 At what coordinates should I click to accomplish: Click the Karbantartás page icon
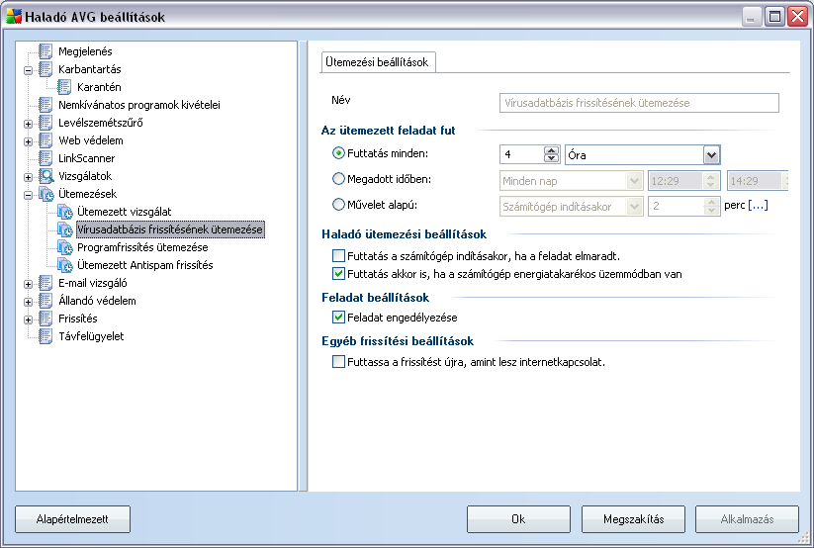[45, 68]
